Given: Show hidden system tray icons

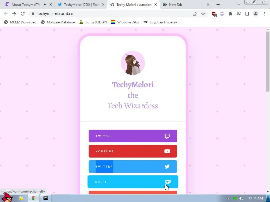Looking at the screenshot, I should (x=228, y=198).
